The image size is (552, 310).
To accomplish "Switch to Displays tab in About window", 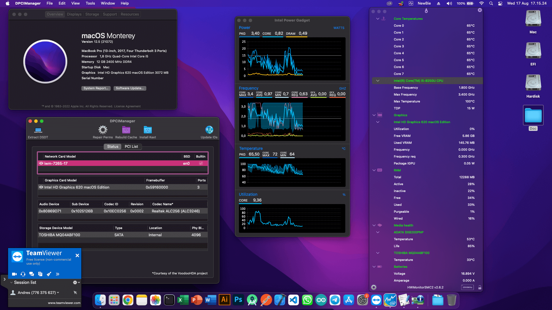I will pos(74,14).
